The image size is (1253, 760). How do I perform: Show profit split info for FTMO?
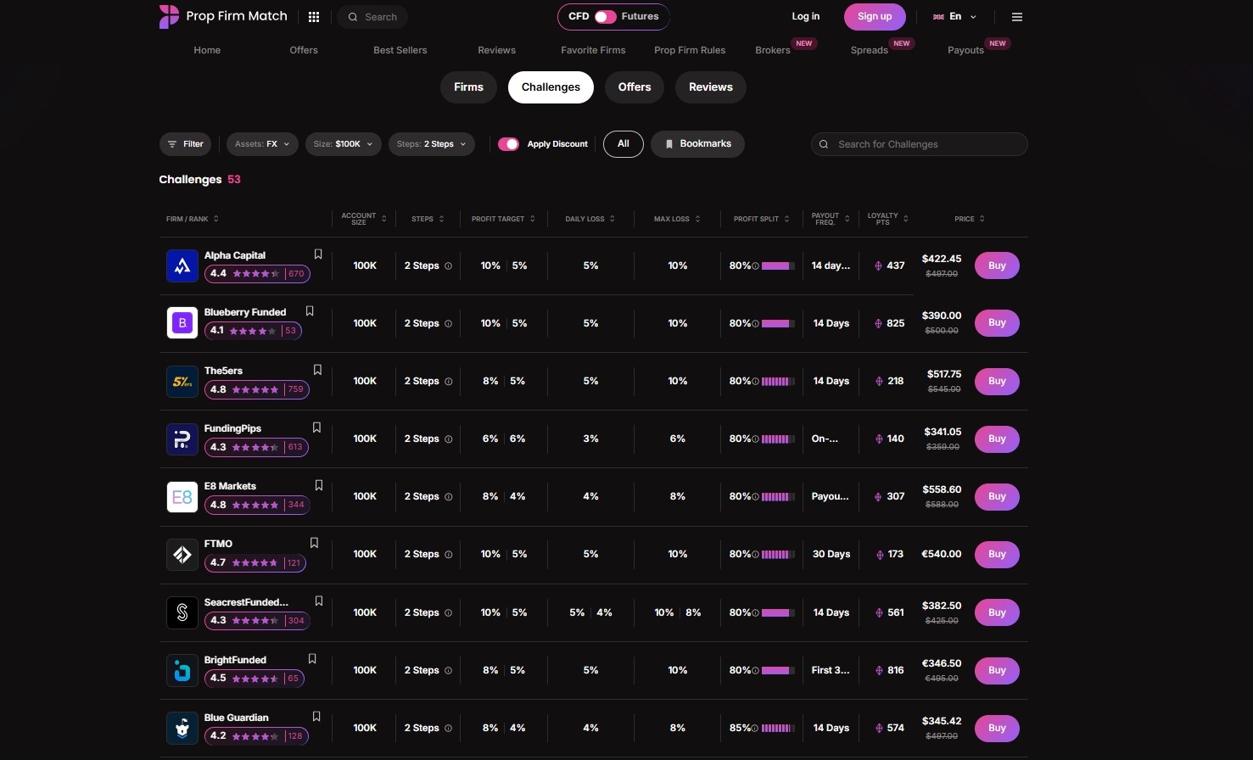tap(756, 555)
